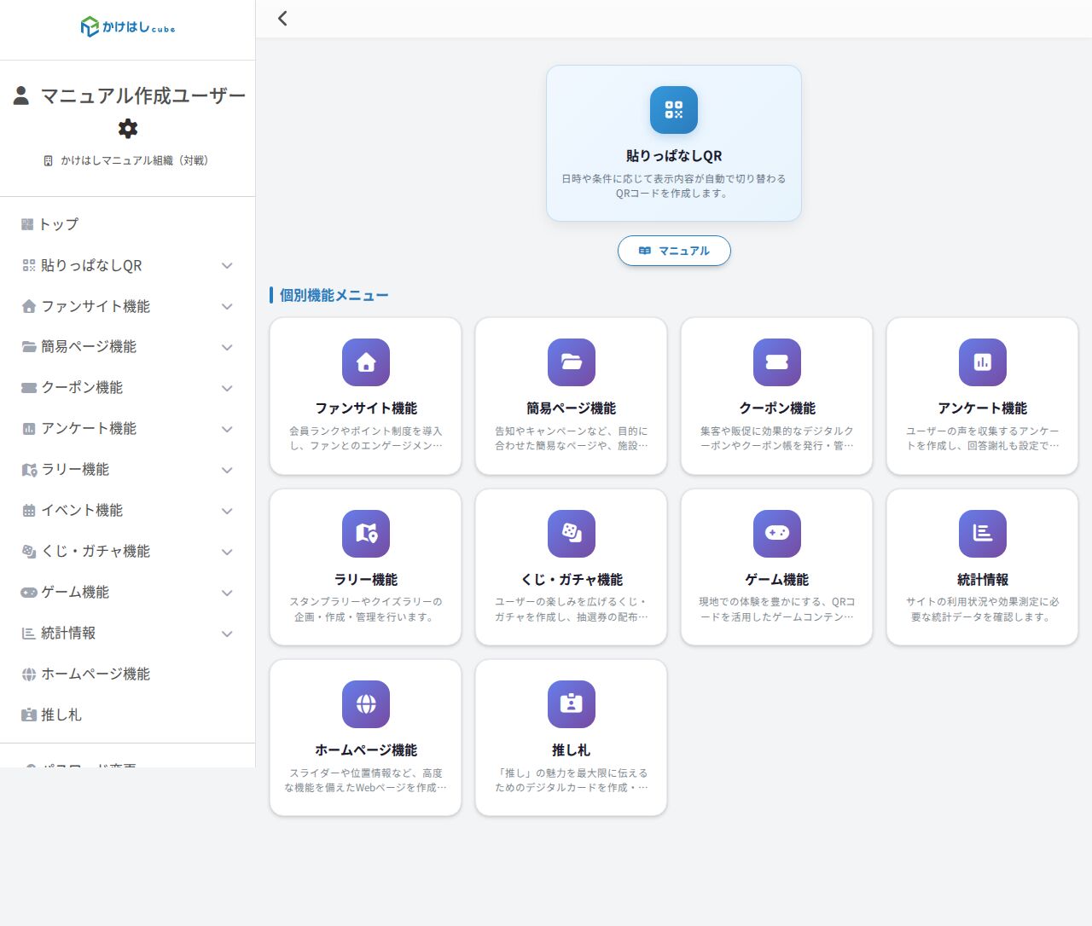
Task: Open user settings gear icon
Action: point(128,129)
